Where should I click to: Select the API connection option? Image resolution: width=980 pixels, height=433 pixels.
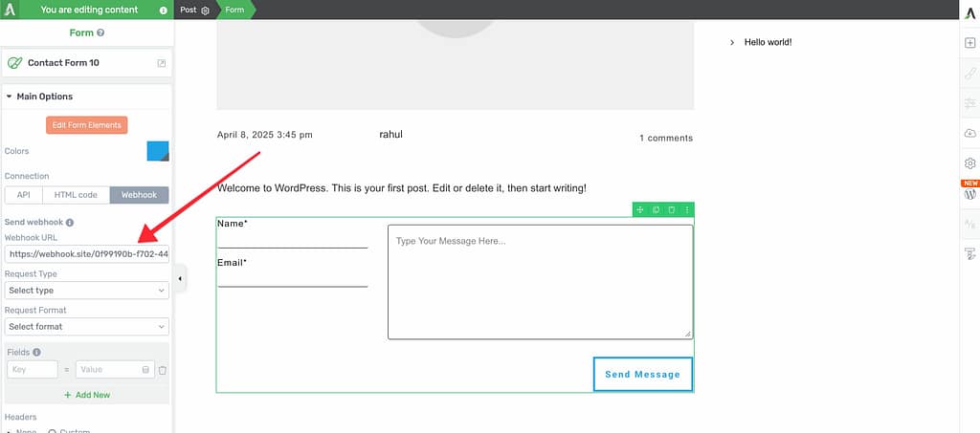click(23, 195)
